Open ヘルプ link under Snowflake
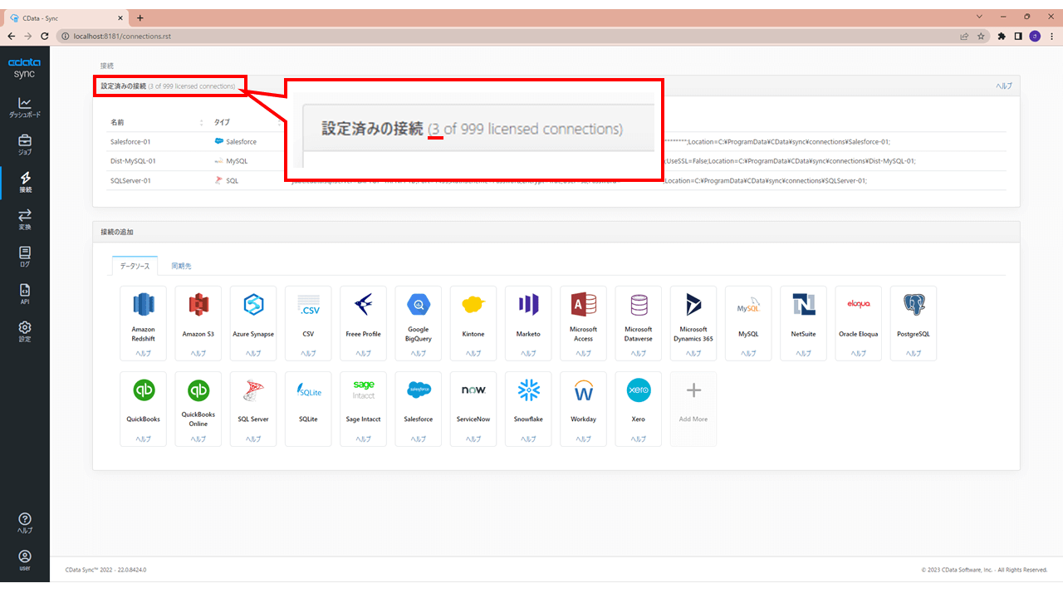This screenshot has height=598, width=1063. coord(528,439)
